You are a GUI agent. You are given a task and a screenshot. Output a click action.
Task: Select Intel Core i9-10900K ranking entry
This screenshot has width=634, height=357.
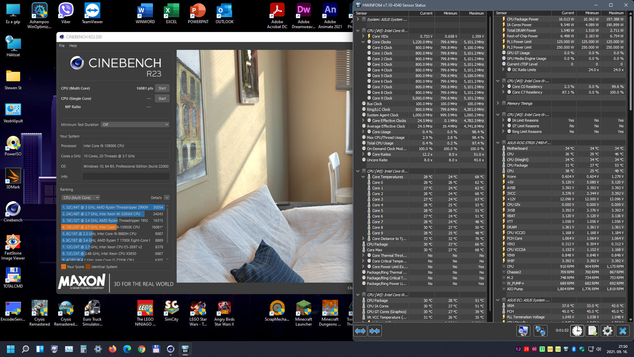[113, 227]
